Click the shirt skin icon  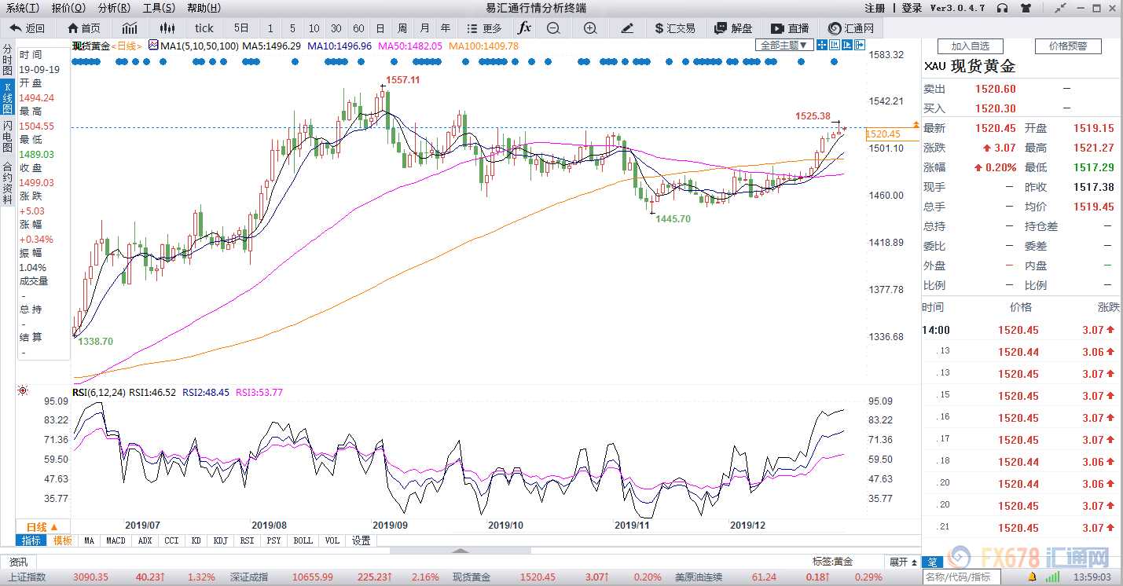1025,8
